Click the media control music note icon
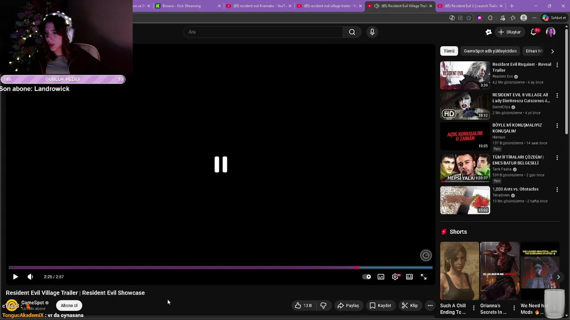This screenshot has height=320, width=570. tap(503, 18)
